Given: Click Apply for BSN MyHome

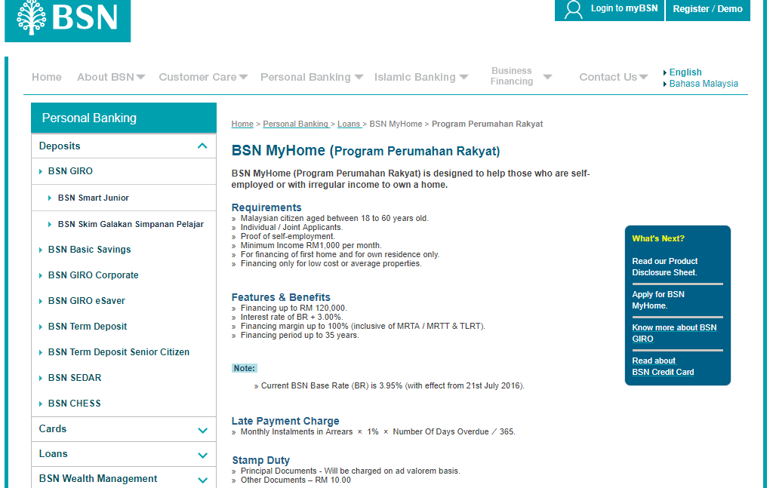Looking at the screenshot, I should tap(658, 300).
